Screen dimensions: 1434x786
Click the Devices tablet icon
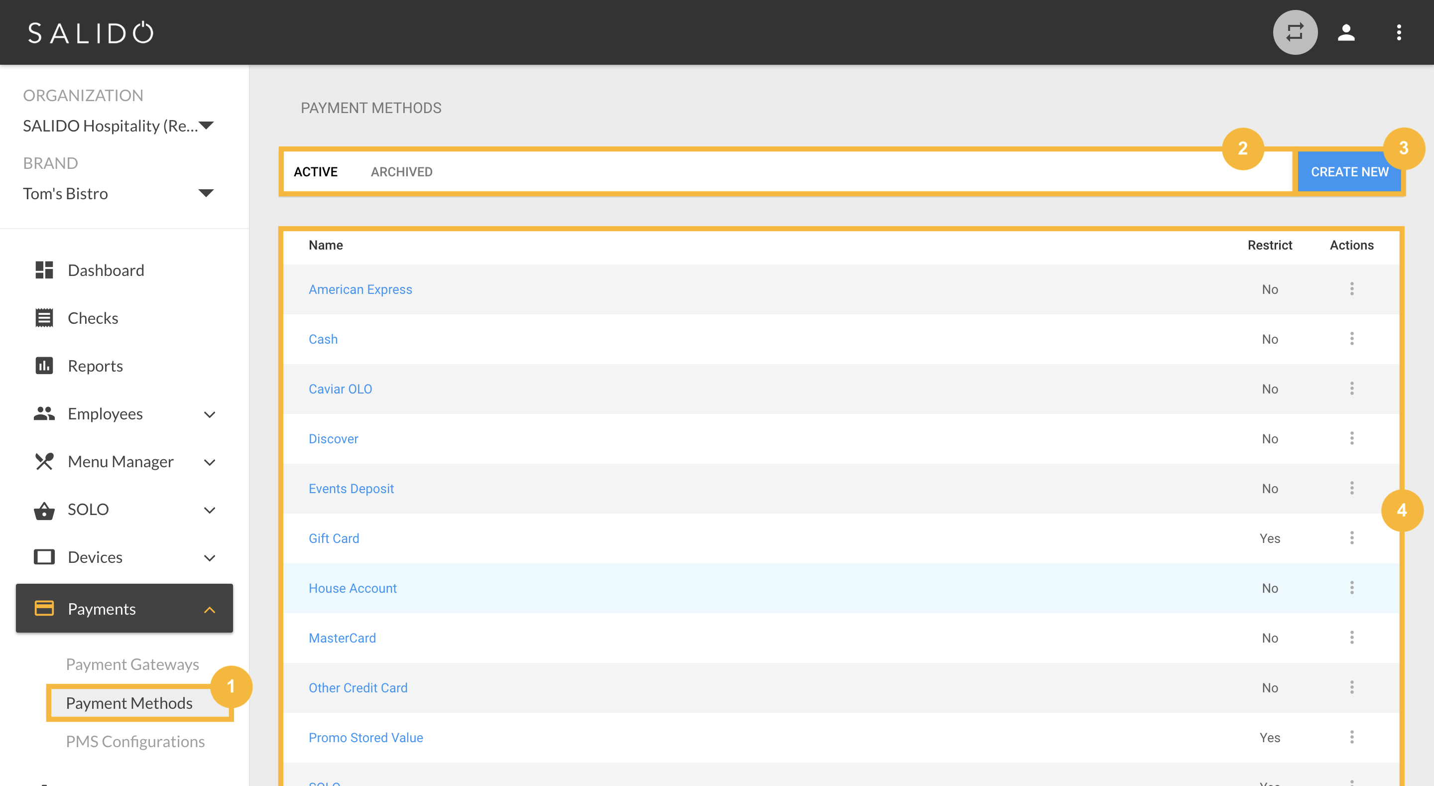(x=44, y=557)
